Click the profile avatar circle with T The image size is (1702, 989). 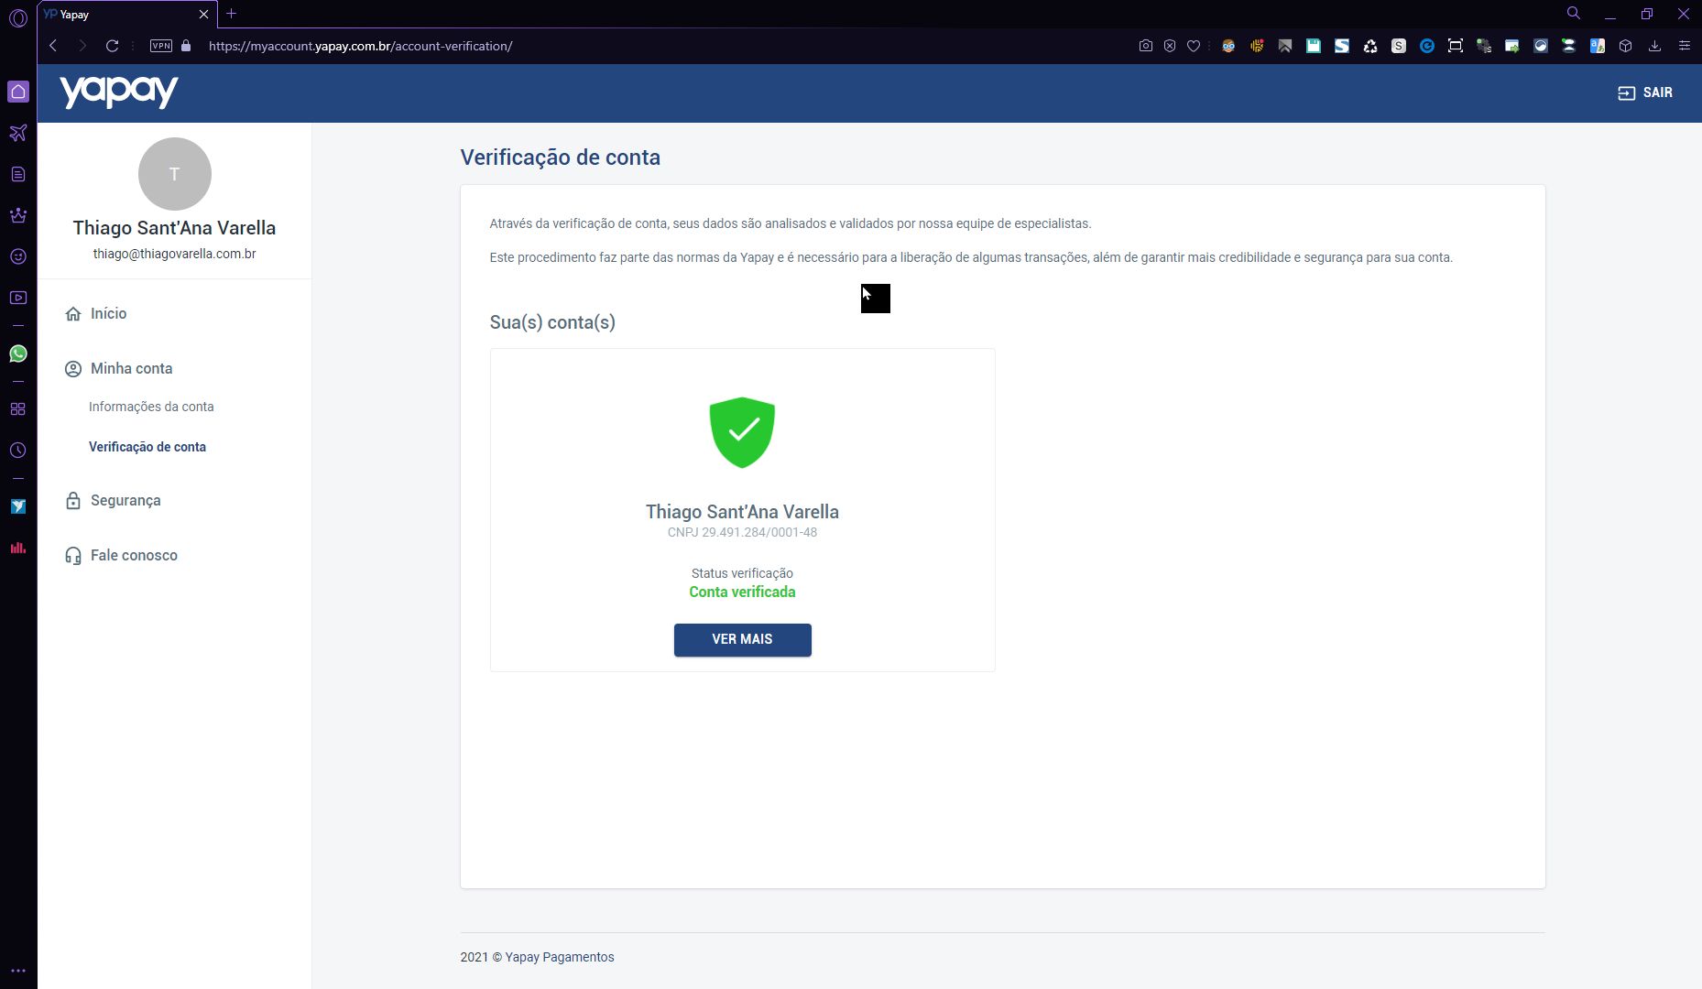click(x=174, y=174)
